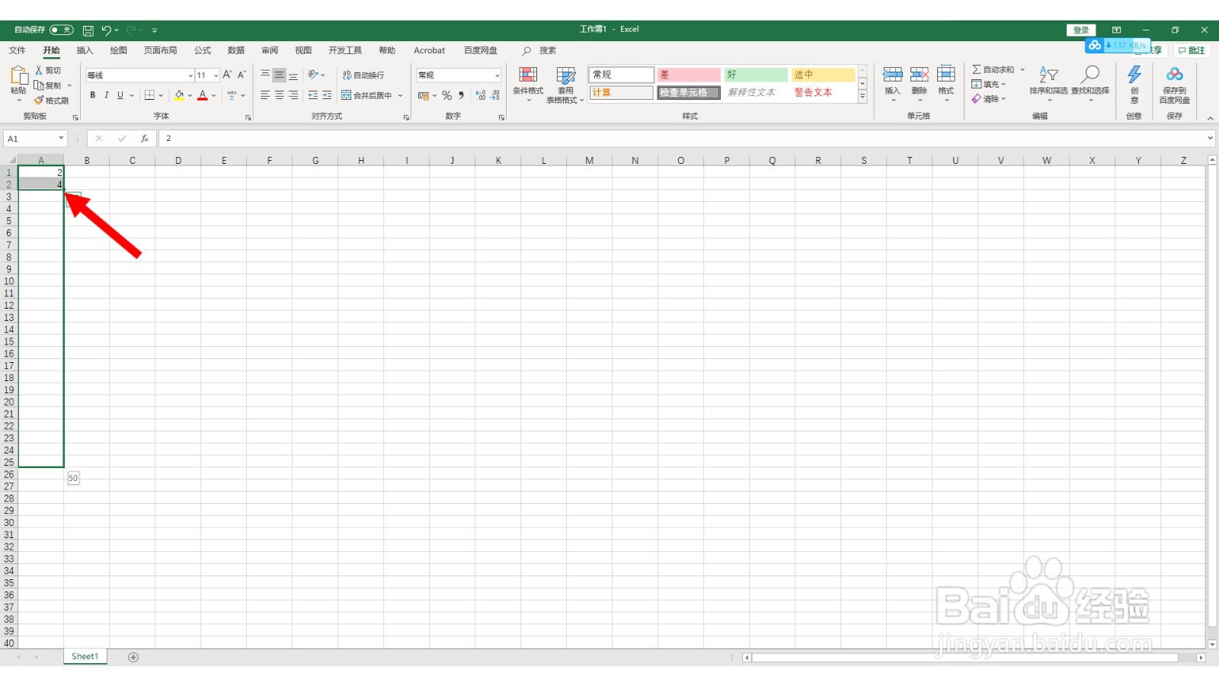Apply borders using the border icon
The height and width of the screenshot is (686, 1219).
(149, 95)
